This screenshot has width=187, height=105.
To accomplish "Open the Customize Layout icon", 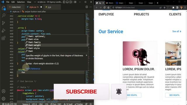I will [75, 2].
